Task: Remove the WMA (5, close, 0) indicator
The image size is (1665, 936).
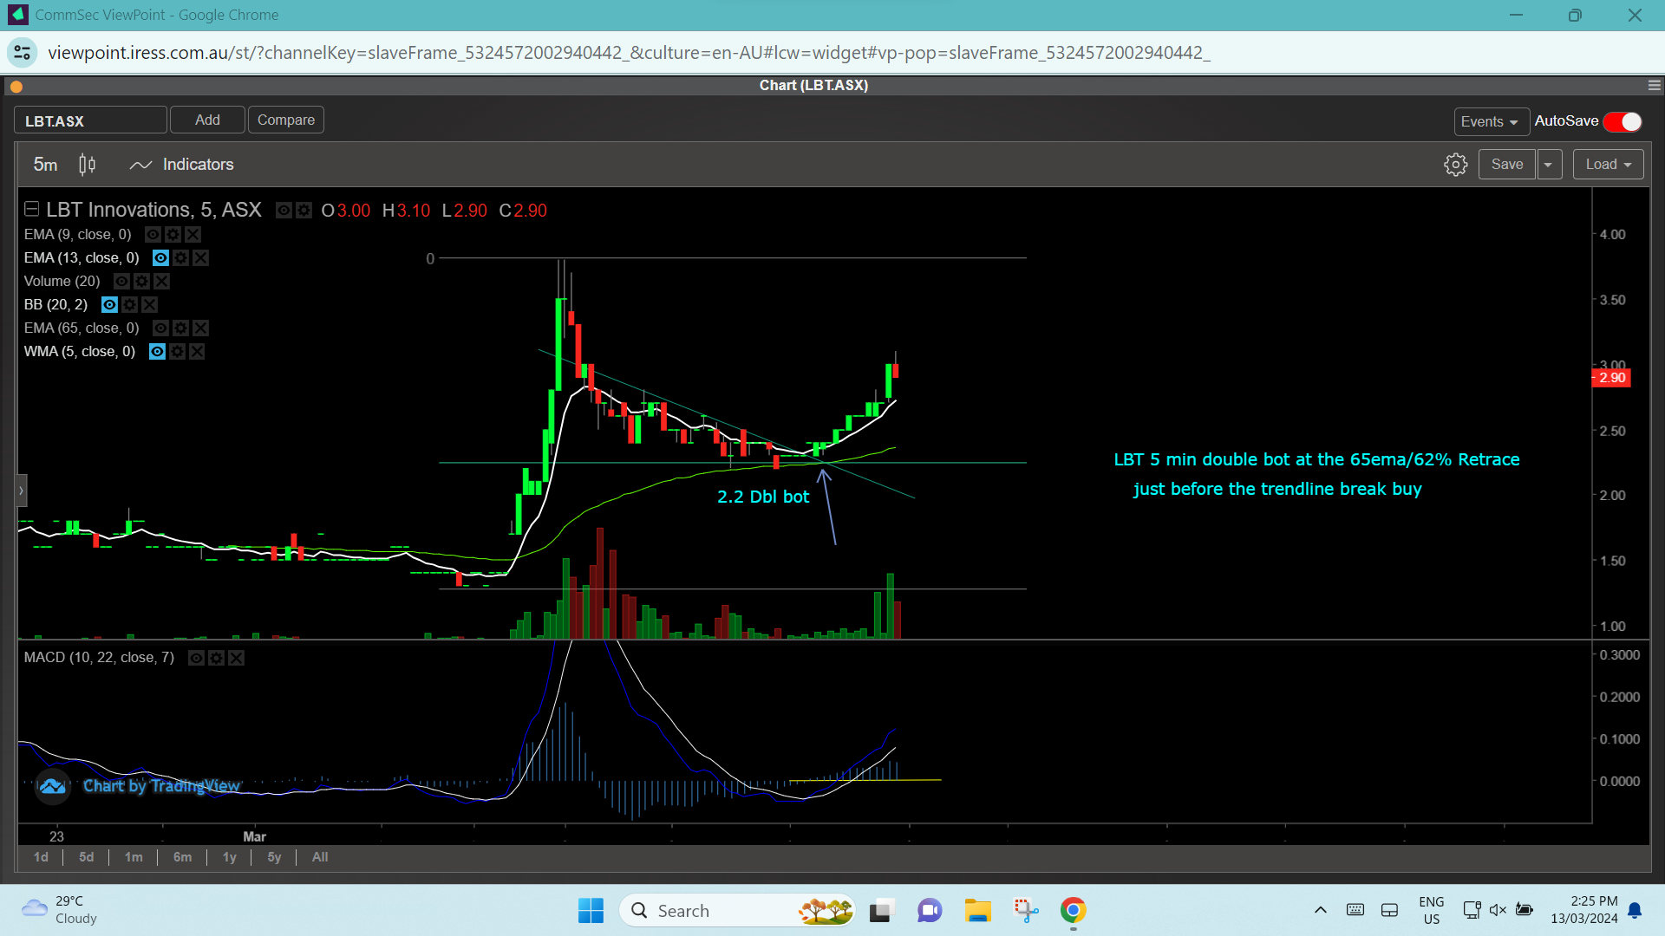Action: (x=197, y=351)
